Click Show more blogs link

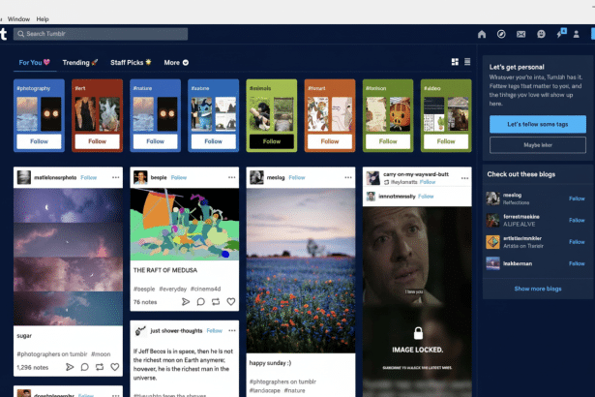click(x=538, y=289)
